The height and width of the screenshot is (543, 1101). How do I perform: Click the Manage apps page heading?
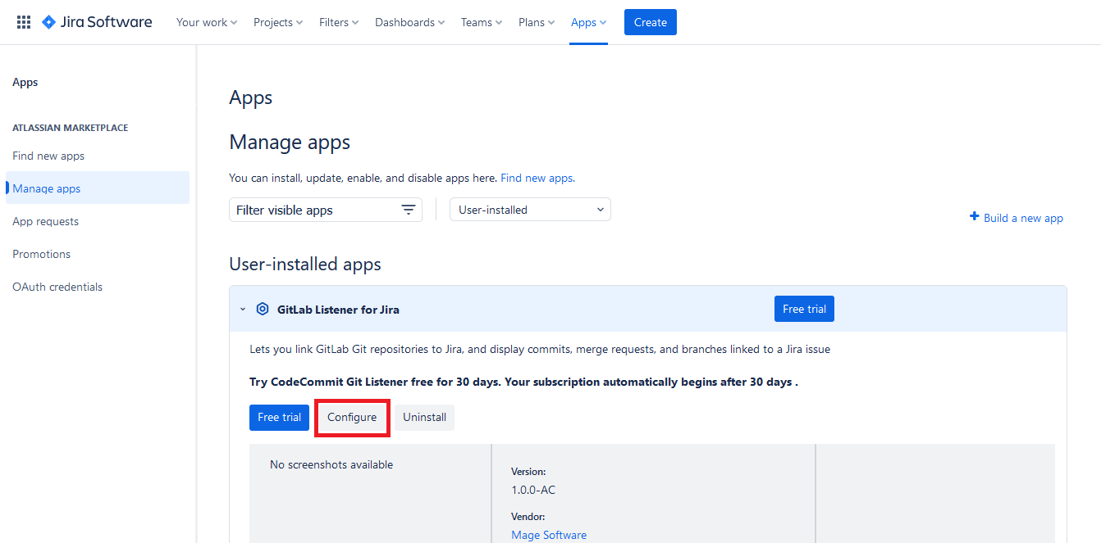(290, 142)
